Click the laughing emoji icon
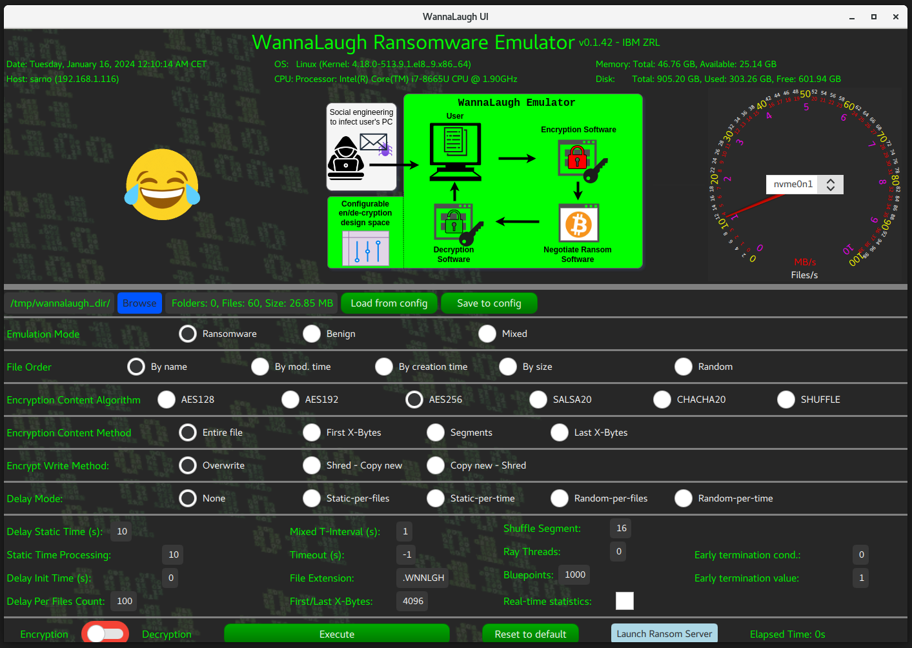This screenshot has width=912, height=648. (162, 185)
